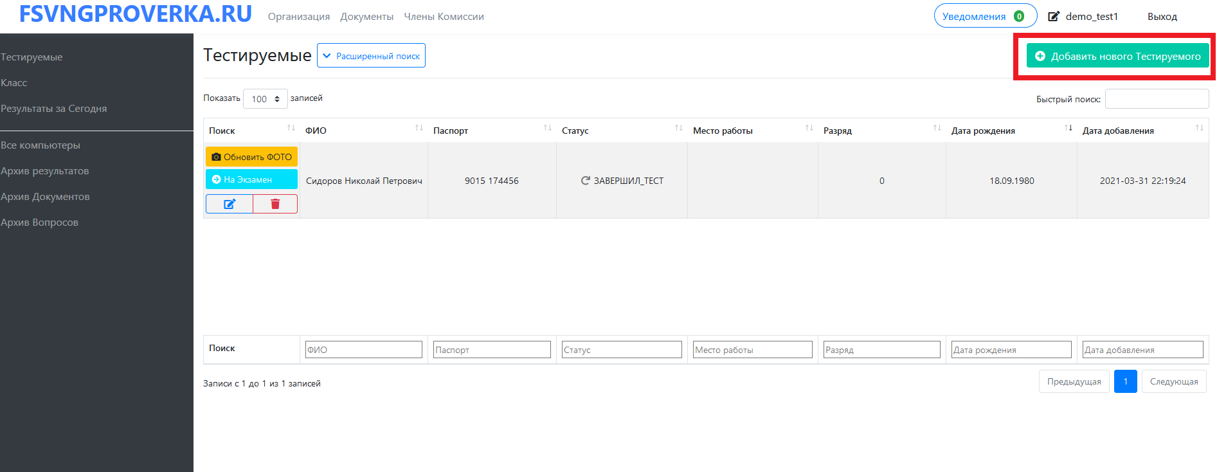
Task: Open the records-per-page 100 dropdown
Action: pos(265,99)
